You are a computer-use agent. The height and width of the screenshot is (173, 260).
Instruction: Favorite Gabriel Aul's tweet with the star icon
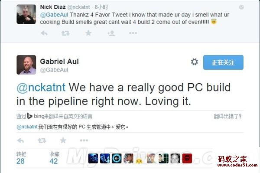[63, 140]
